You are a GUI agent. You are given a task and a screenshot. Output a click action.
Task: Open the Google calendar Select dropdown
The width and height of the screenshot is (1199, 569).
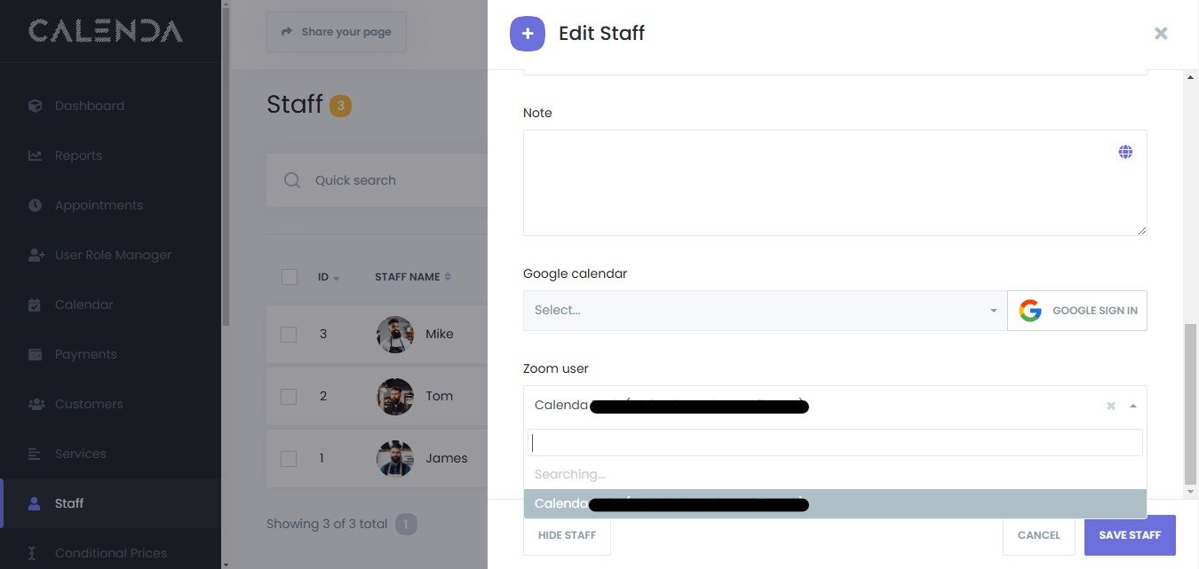point(764,311)
